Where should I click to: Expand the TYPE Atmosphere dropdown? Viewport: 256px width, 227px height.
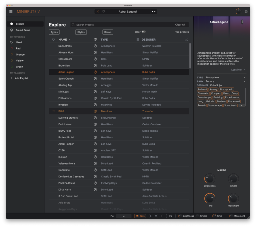coord(244,77)
